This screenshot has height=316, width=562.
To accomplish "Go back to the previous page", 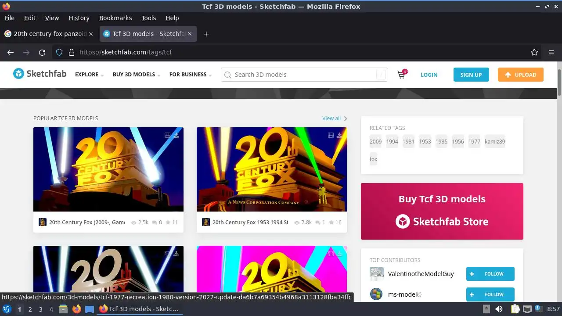I will click(11, 52).
